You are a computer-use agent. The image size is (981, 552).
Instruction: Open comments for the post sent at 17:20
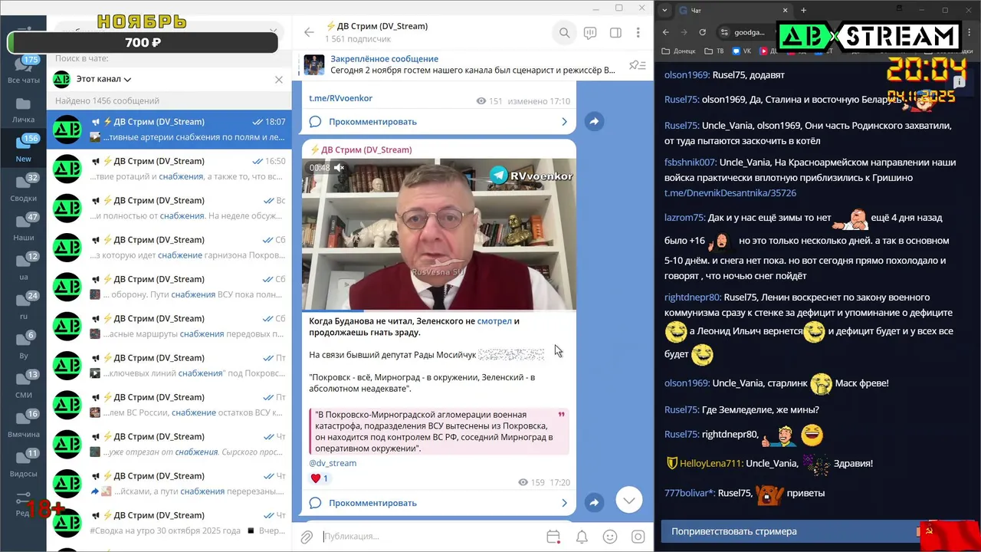point(438,503)
